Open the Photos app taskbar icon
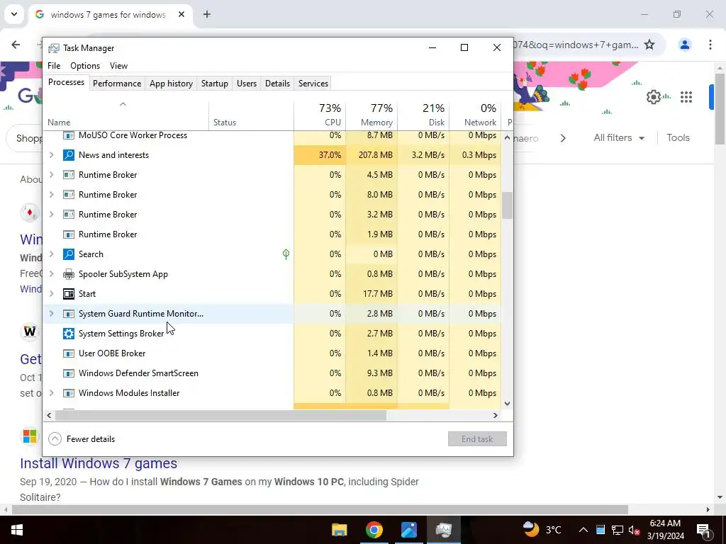Viewport: 726px width, 544px height. 409,530
